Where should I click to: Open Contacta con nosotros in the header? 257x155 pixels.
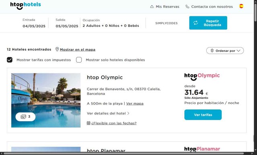(x=209, y=7)
